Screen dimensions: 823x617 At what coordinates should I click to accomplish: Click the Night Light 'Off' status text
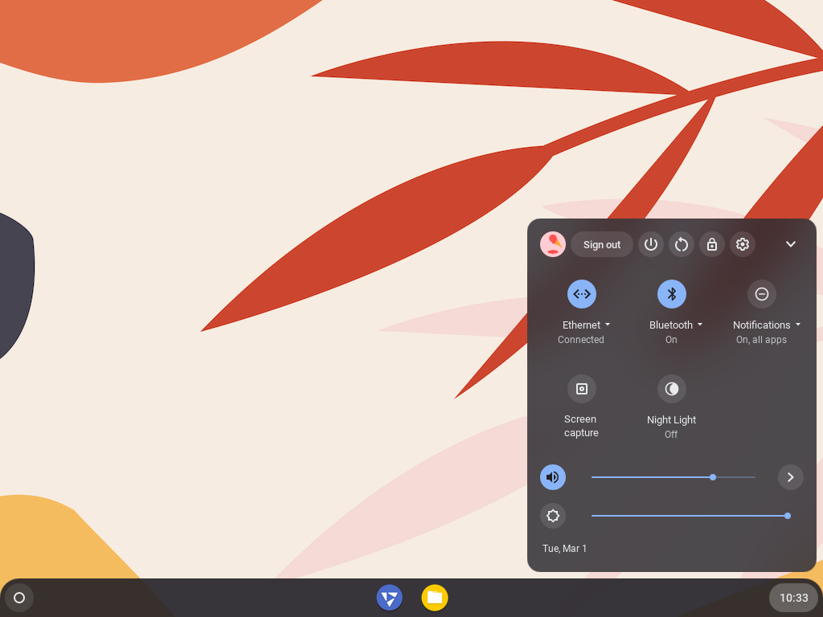[671, 435]
